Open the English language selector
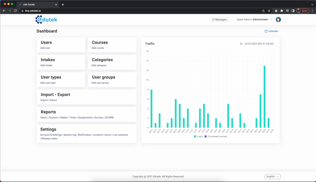This screenshot has height=182, width=316. coord(272,176)
